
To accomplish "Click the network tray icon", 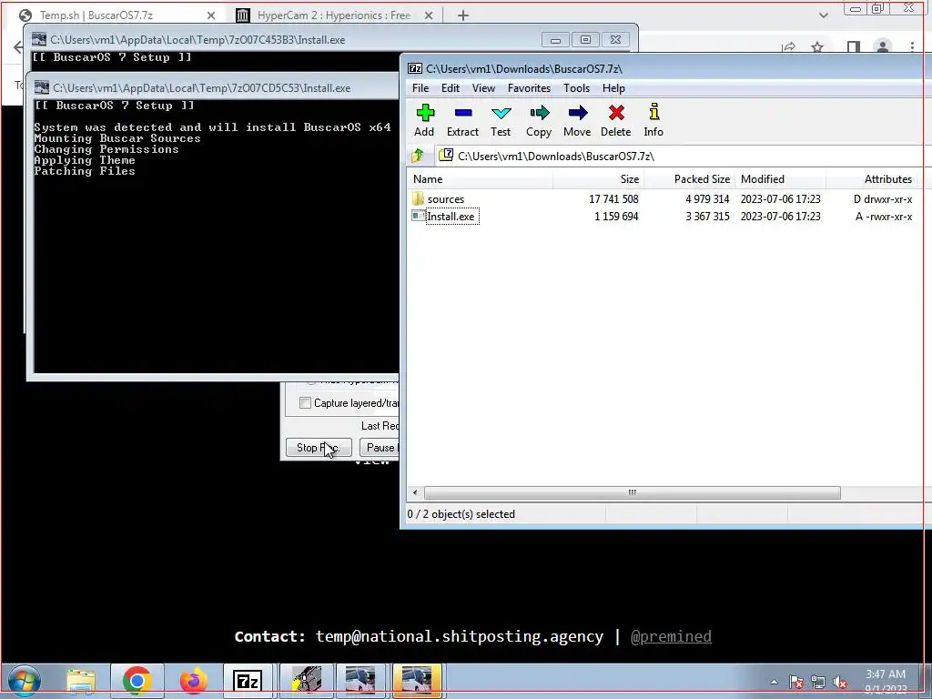I will (818, 682).
